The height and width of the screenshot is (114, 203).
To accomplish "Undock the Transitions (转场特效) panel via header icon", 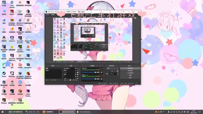I will point(118,66).
